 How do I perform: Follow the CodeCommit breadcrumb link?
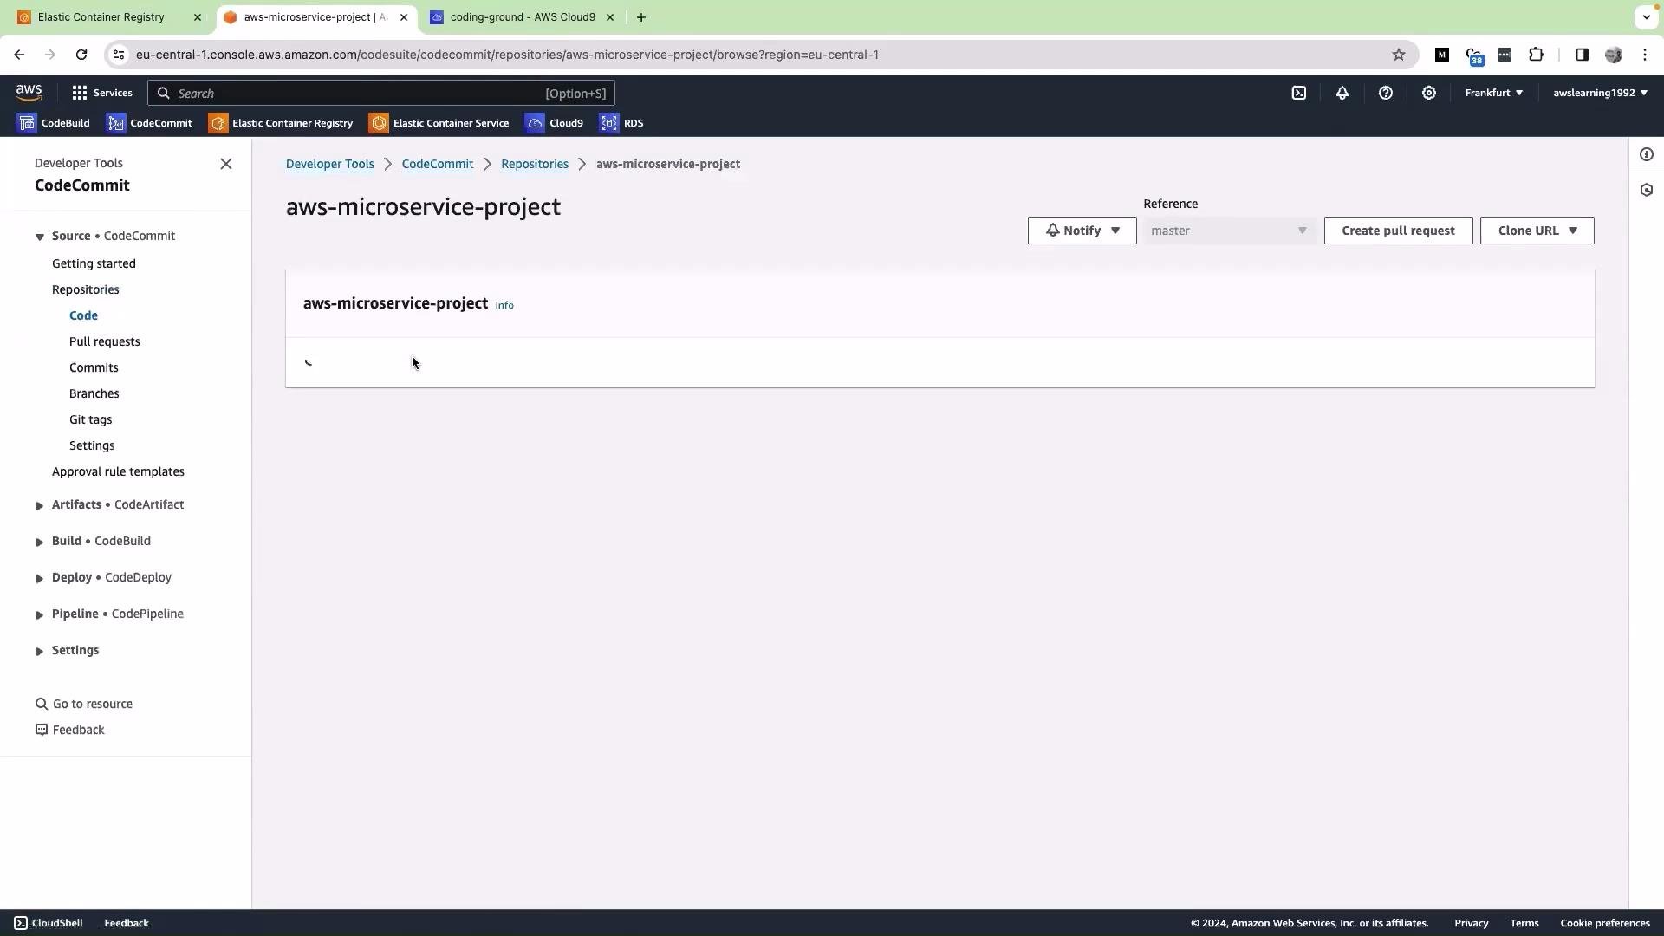tap(438, 164)
